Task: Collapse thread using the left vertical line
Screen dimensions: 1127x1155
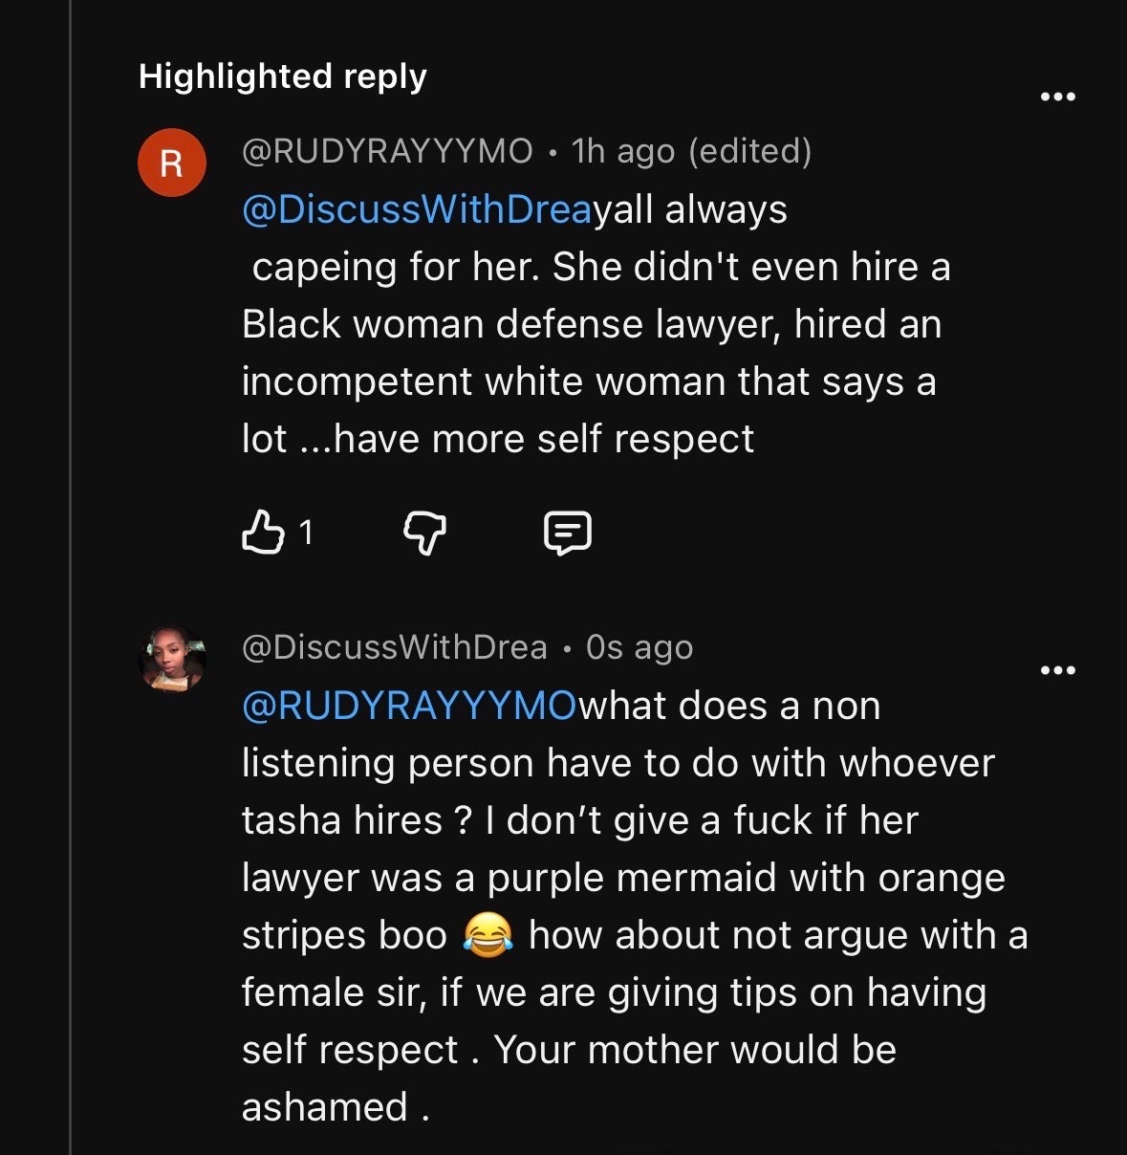Action: click(71, 577)
